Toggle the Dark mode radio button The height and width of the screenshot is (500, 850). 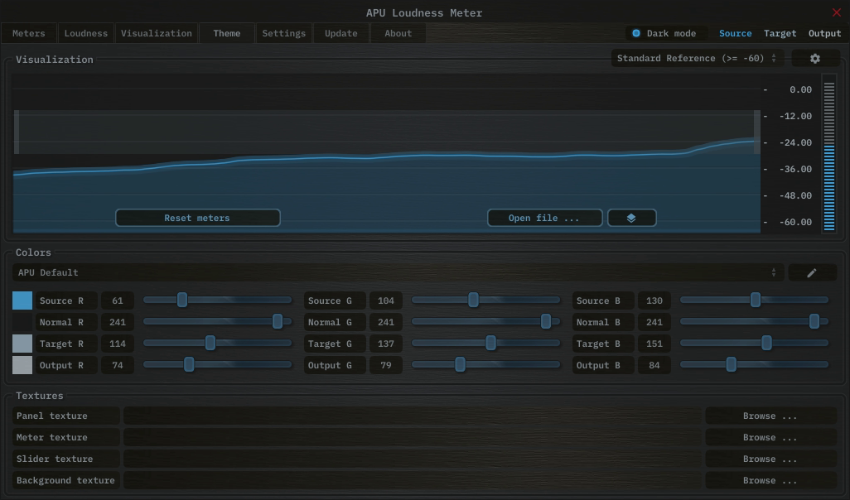636,34
